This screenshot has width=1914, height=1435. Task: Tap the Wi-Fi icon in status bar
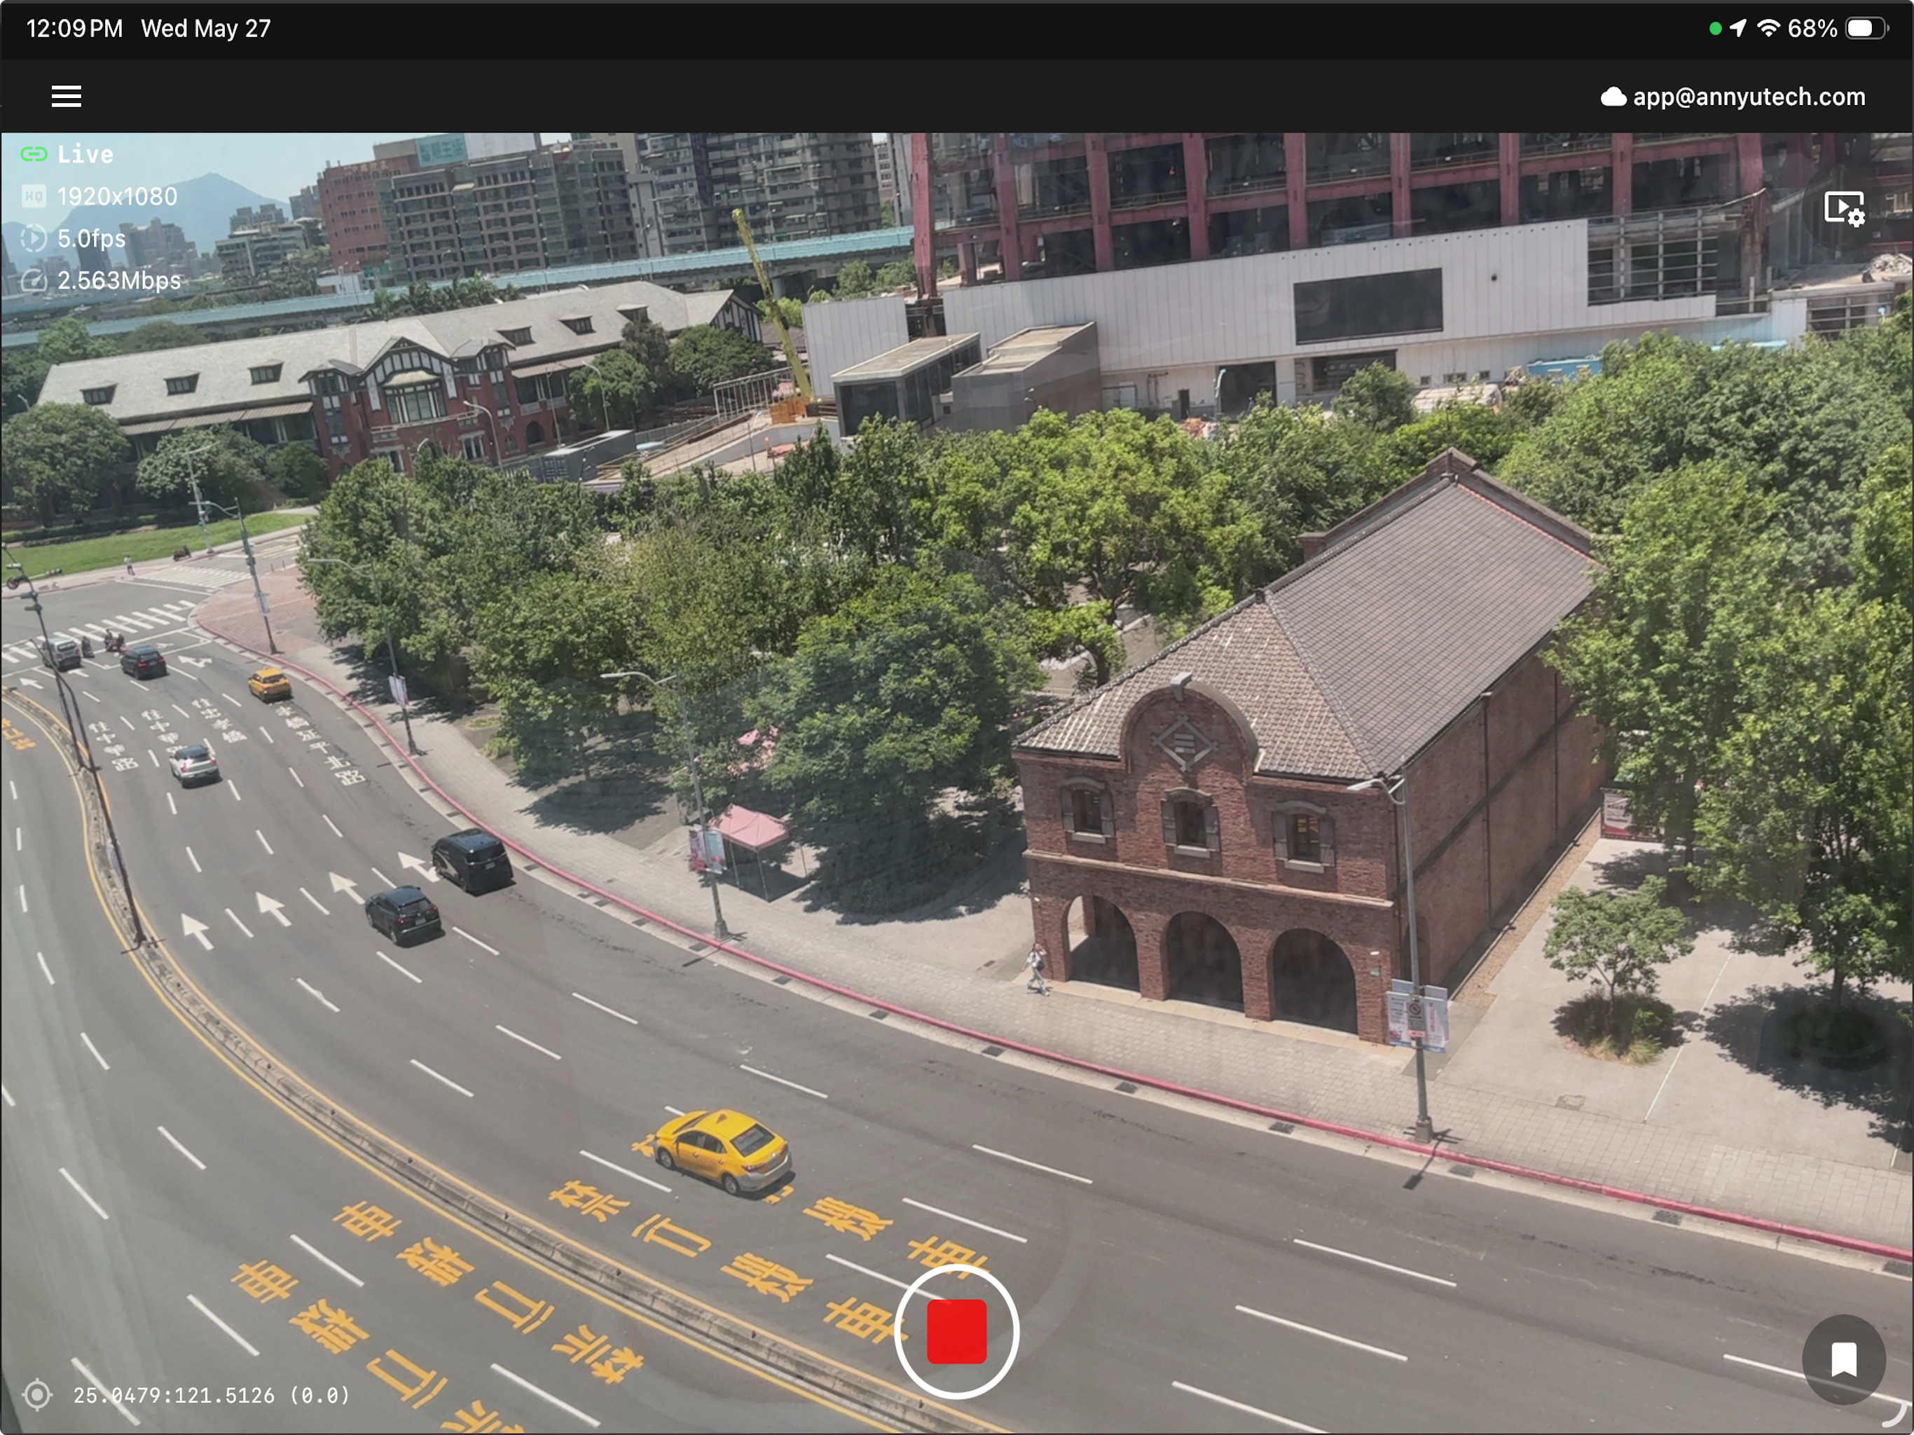point(1769,29)
